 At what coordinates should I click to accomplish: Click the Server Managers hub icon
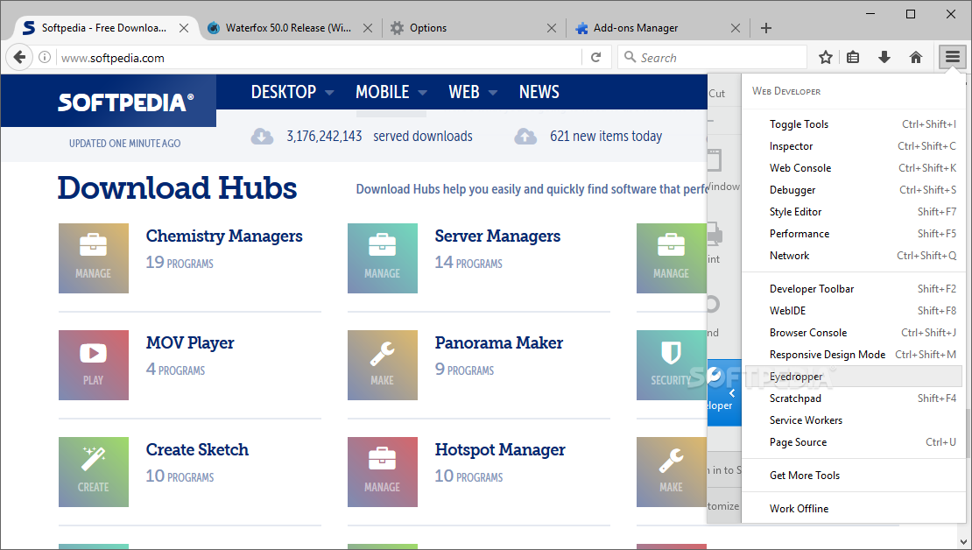pyautogui.click(x=383, y=258)
